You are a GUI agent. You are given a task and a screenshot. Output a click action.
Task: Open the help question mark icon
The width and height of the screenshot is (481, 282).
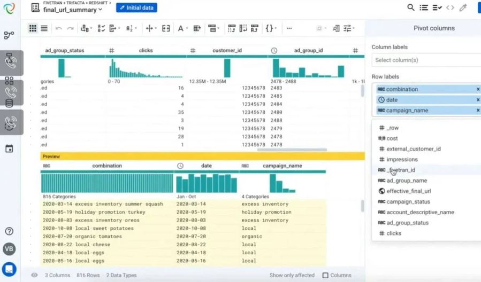coord(9,231)
